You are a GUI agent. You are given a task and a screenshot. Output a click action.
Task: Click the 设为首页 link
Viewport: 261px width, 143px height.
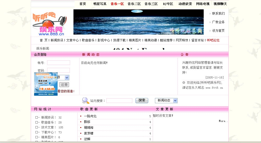(218, 31)
